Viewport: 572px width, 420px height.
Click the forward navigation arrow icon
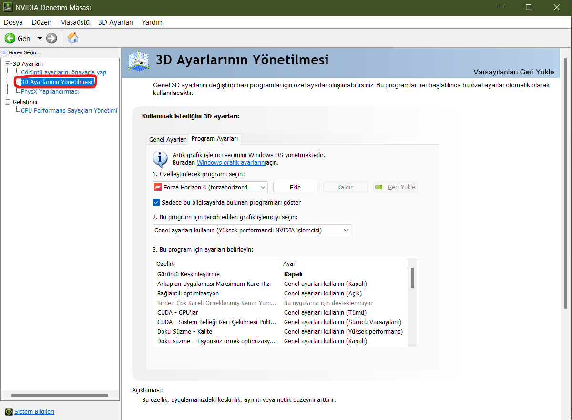pos(51,38)
